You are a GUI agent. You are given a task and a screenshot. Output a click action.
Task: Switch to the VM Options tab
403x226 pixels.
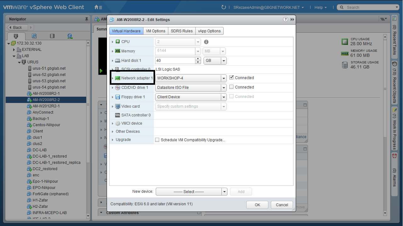(x=155, y=31)
